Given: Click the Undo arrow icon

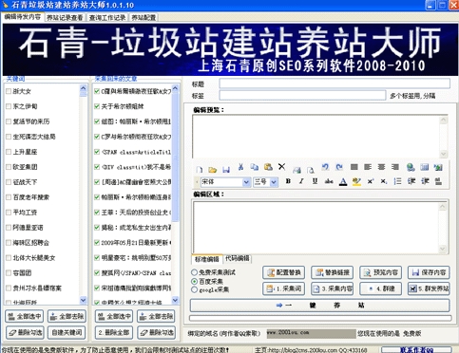Looking at the screenshot, I should (325, 167).
